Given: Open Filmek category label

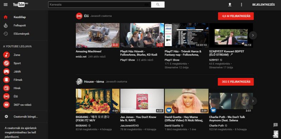Looking at the screenshot, I should point(18,80).
